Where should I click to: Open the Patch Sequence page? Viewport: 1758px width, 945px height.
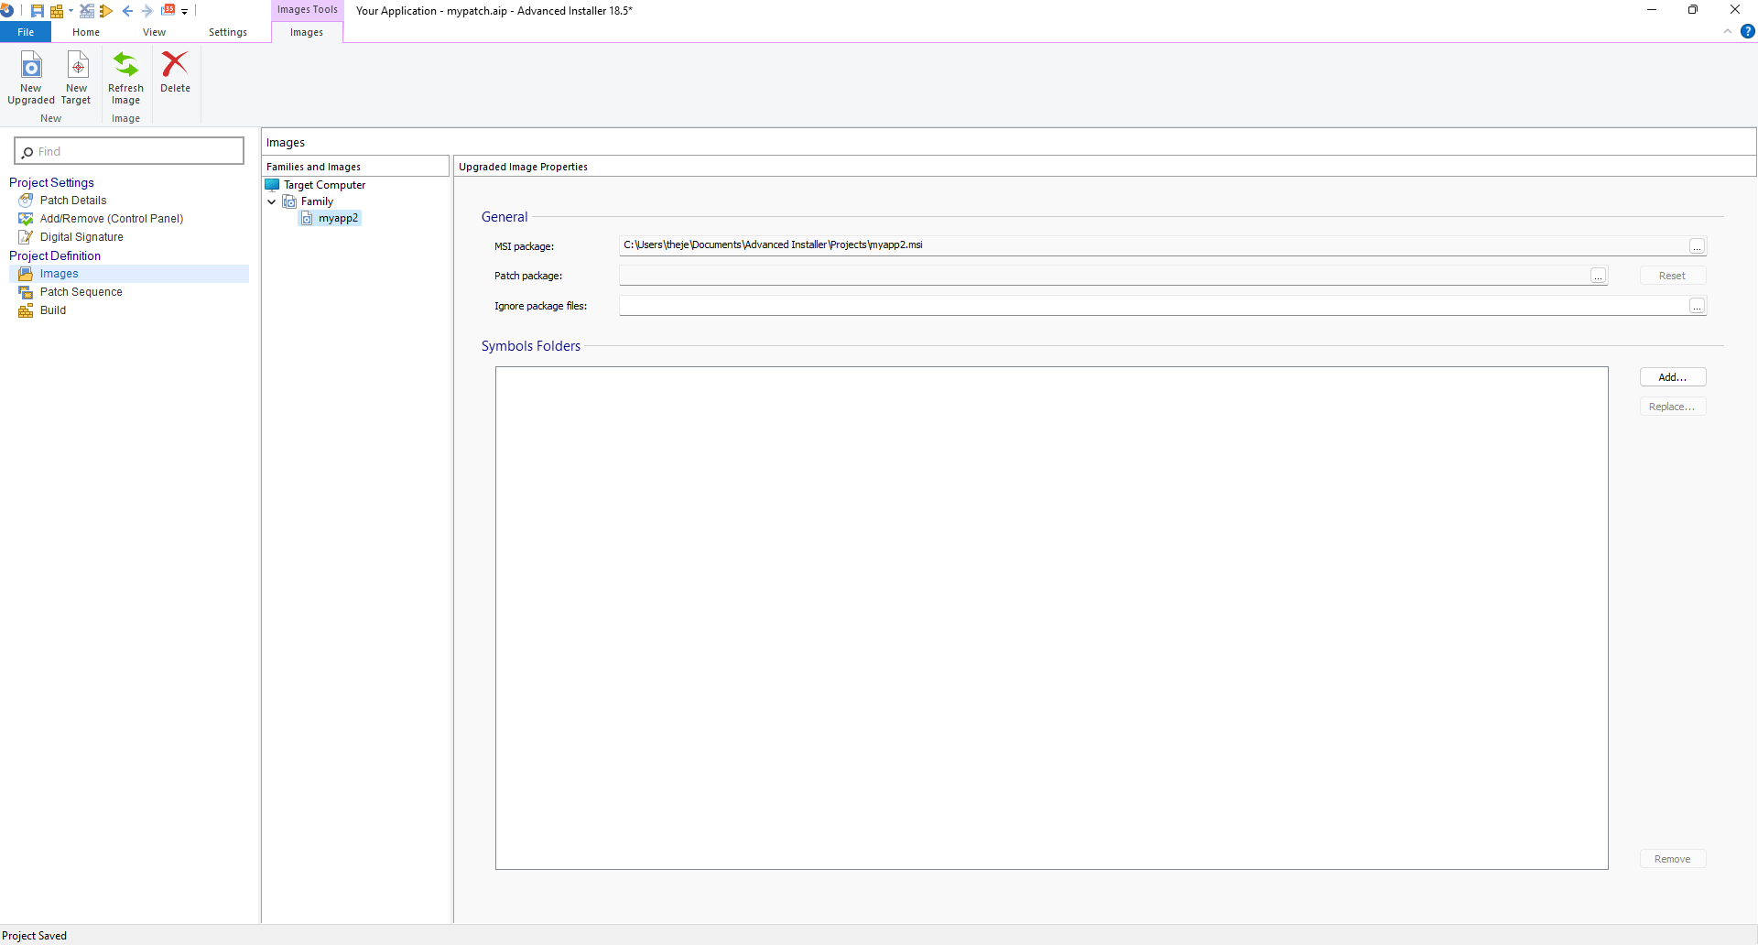[x=81, y=292]
